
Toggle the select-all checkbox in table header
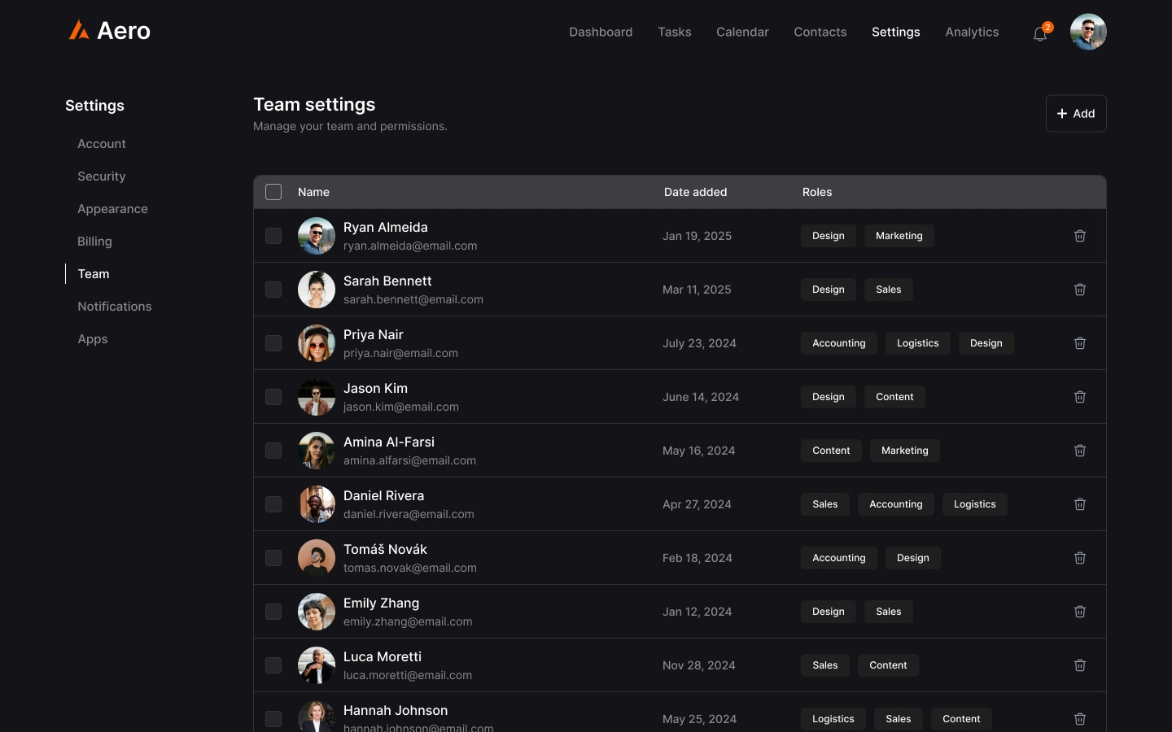click(x=273, y=192)
